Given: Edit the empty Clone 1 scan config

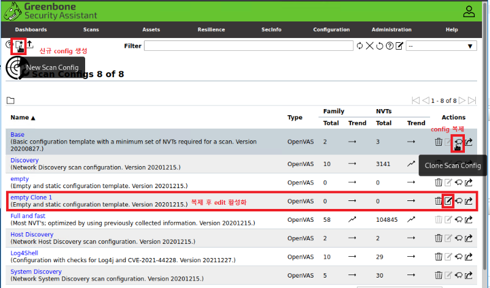Looking at the screenshot, I should [448, 200].
